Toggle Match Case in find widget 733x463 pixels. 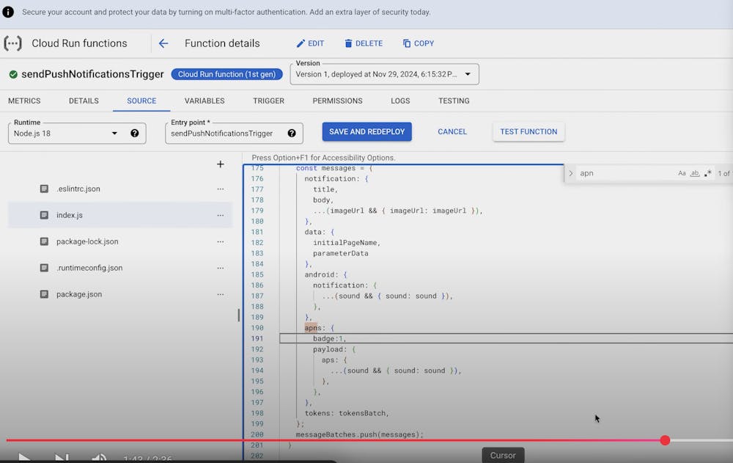coord(682,173)
